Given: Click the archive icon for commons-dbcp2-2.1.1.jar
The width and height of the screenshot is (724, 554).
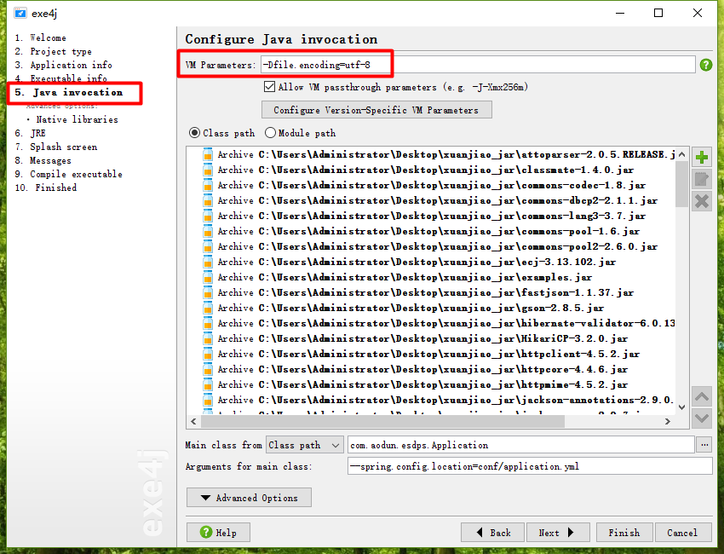Looking at the screenshot, I should 208,200.
